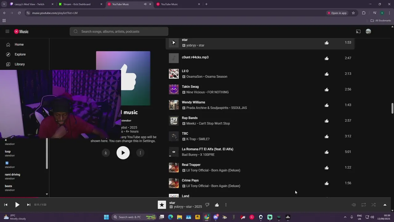Open a new browser tab

[x=206, y=4]
